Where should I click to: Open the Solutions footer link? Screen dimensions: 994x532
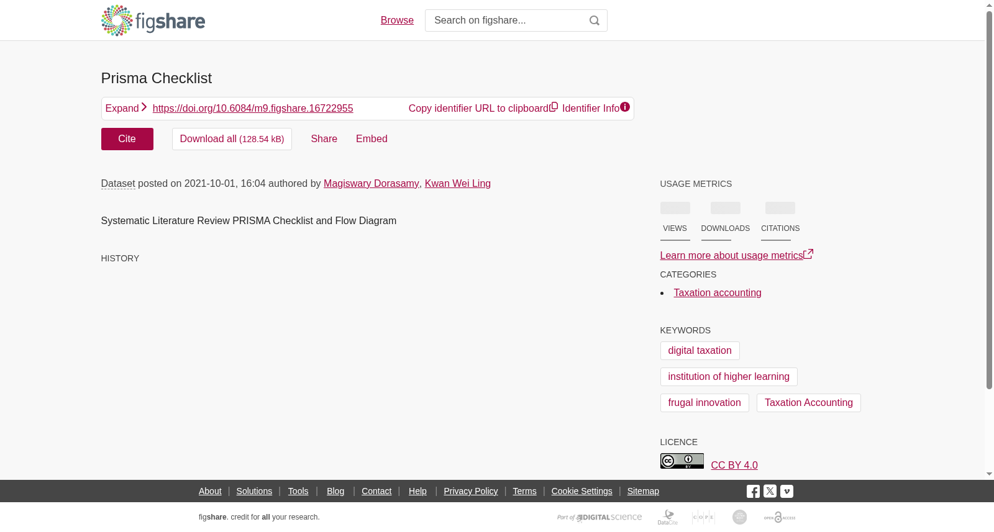coord(254,491)
